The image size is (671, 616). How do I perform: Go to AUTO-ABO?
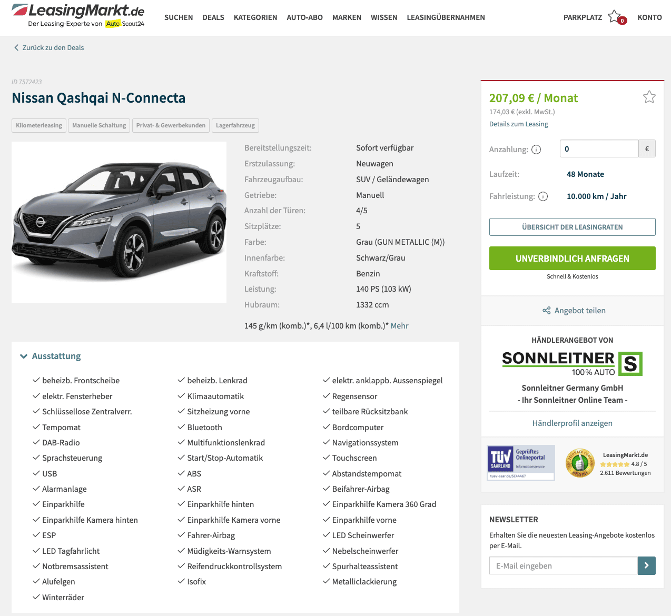[x=305, y=17]
